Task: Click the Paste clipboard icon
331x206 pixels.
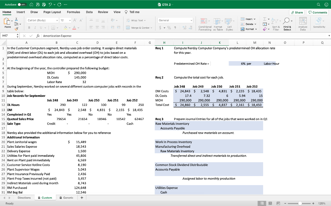Action: (x=7, y=21)
